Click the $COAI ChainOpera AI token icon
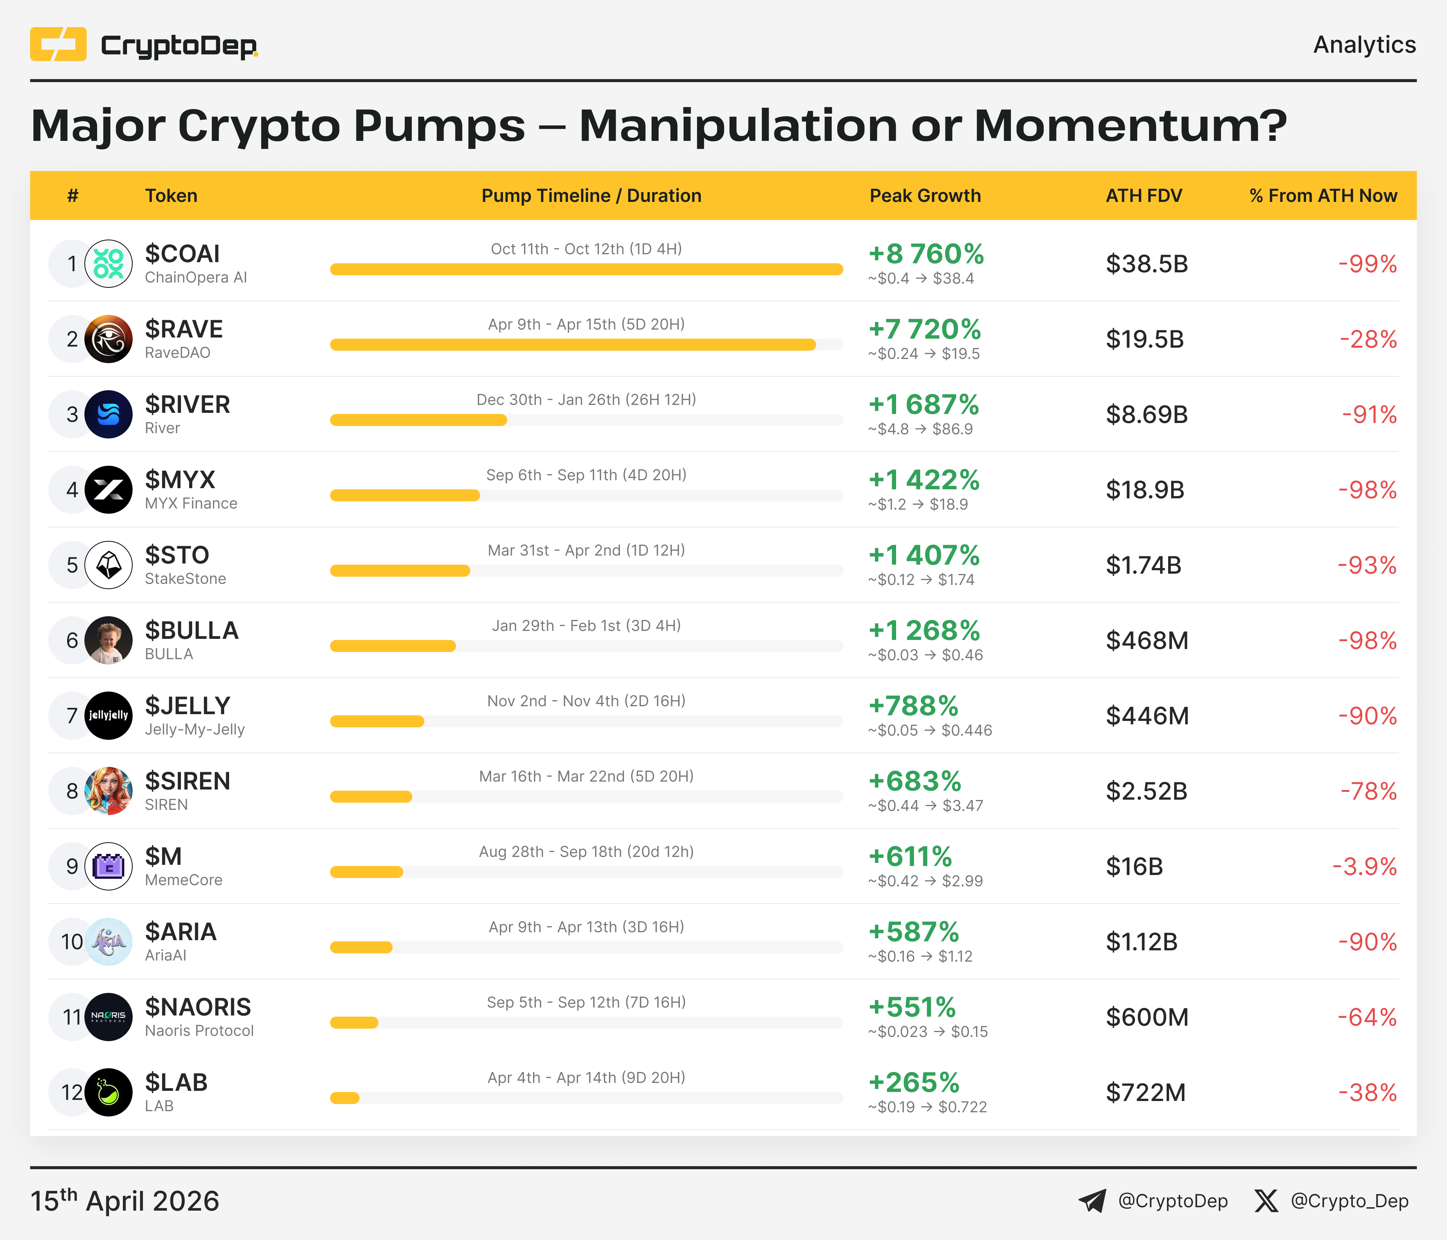 tap(108, 264)
